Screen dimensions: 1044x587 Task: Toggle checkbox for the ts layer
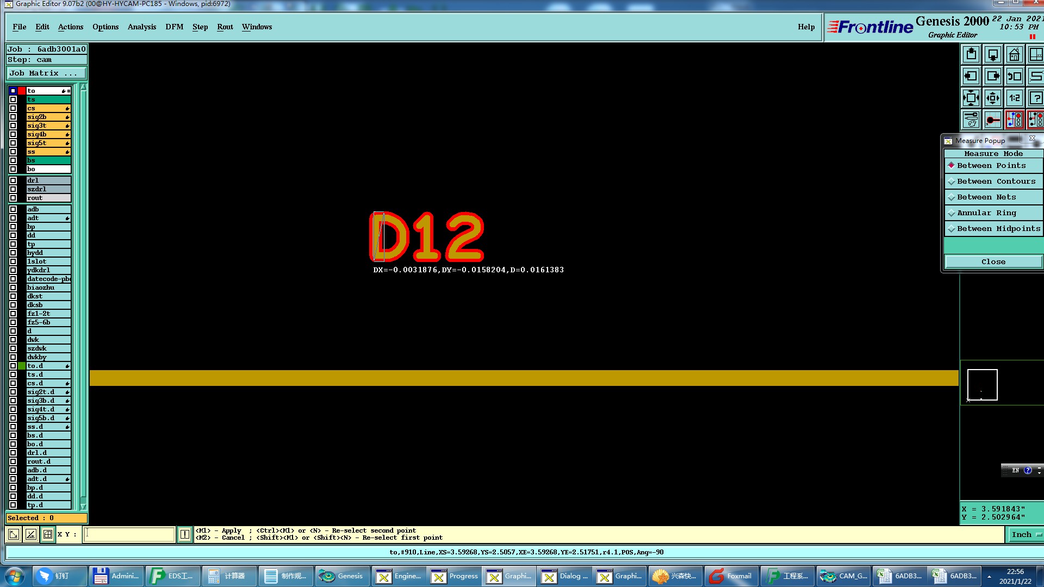(13, 99)
